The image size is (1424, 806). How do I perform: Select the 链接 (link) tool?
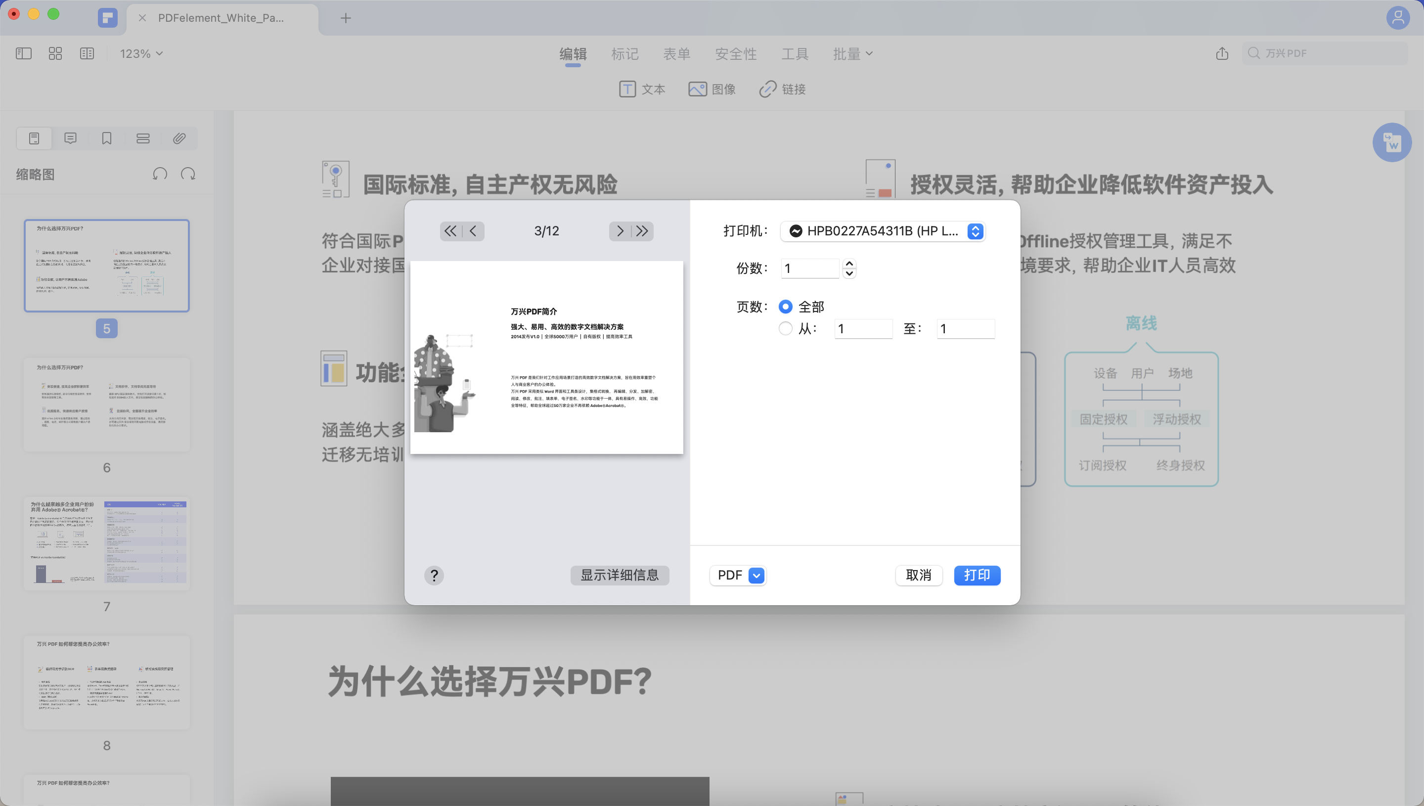[782, 89]
